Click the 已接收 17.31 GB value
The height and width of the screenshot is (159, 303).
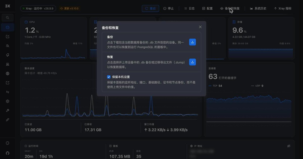click(93, 130)
